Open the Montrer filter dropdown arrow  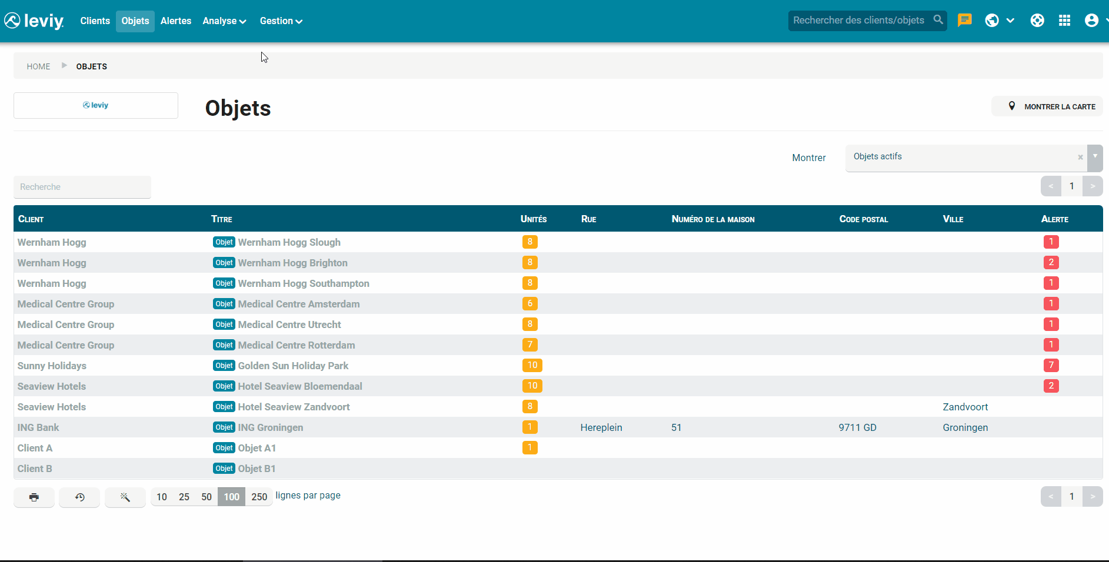click(1095, 157)
